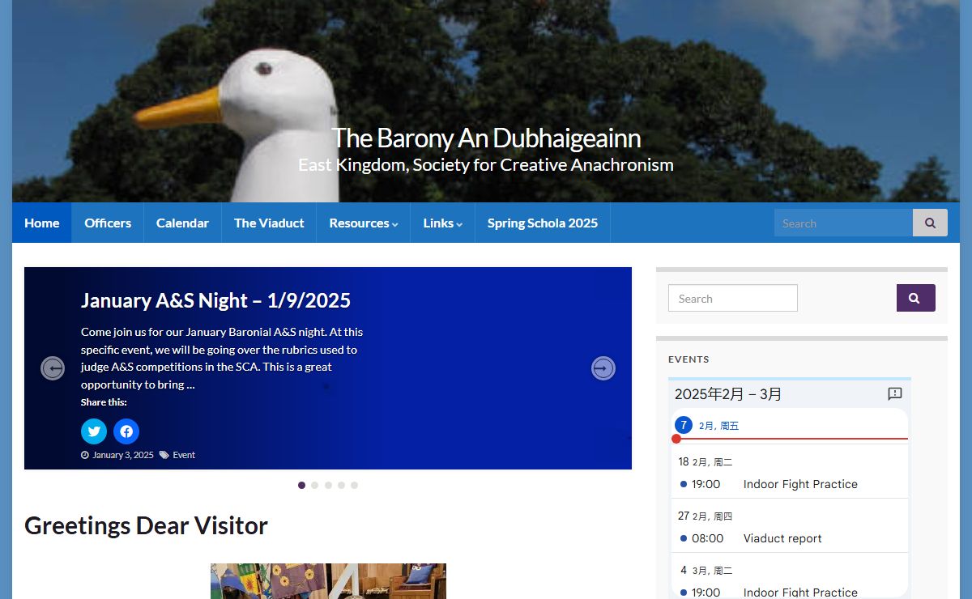Open the Event tag link
The width and height of the screenshot is (972, 599).
click(184, 455)
